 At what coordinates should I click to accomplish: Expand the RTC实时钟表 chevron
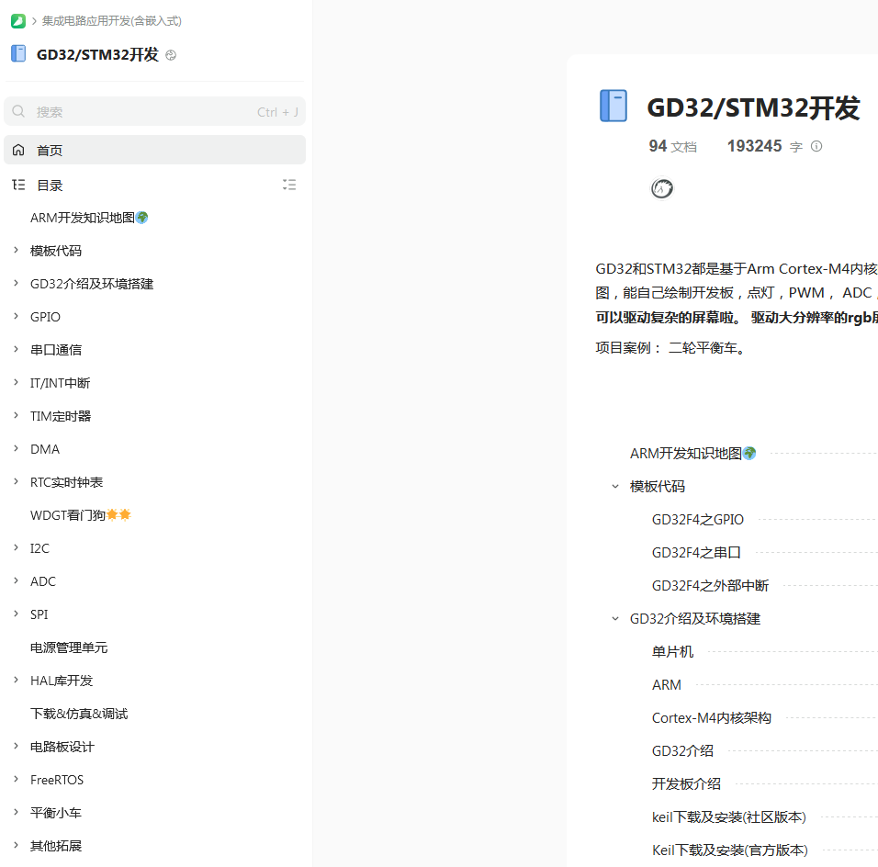[x=16, y=481]
